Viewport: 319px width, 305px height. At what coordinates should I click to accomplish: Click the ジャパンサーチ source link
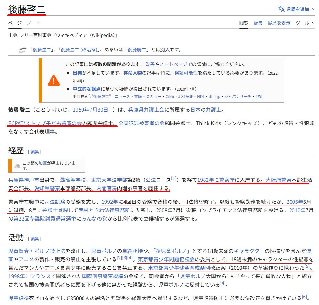(238, 97)
